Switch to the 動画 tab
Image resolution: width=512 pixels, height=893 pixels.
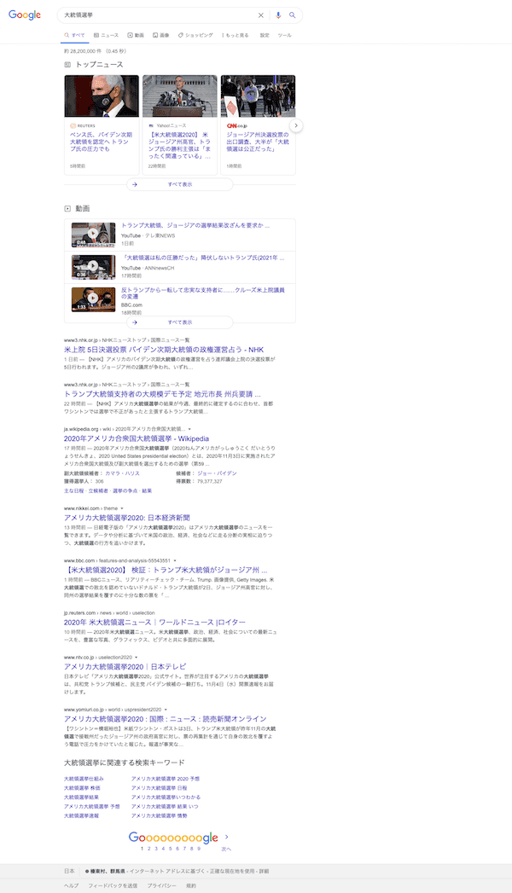pos(136,35)
